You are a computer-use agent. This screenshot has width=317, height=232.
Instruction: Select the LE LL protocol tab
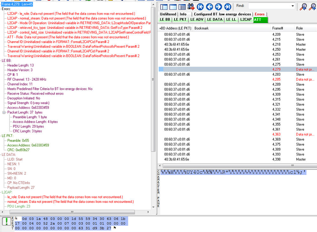(x=231, y=19)
